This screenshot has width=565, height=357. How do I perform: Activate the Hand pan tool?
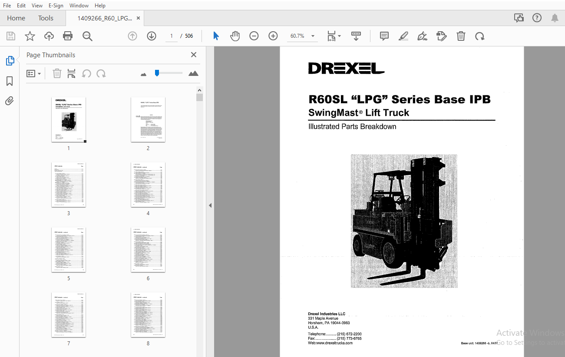tap(235, 36)
